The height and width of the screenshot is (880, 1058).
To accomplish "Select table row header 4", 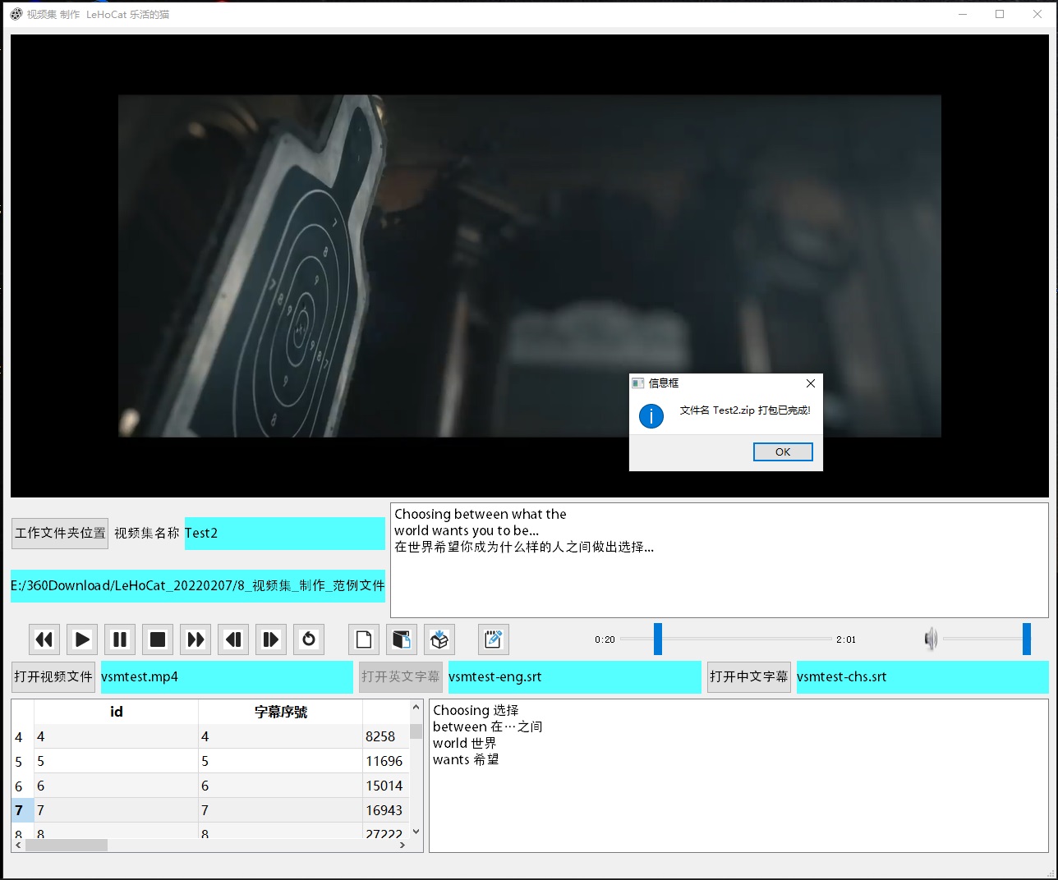I will pos(22,736).
